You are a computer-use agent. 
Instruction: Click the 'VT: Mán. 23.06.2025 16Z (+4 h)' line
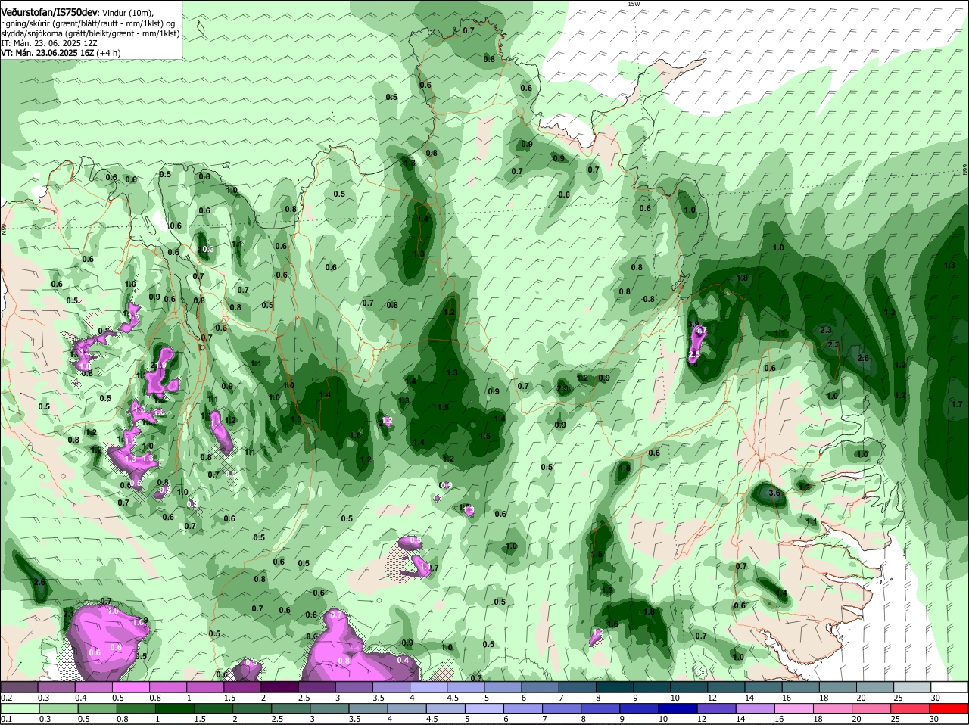pos(61,53)
